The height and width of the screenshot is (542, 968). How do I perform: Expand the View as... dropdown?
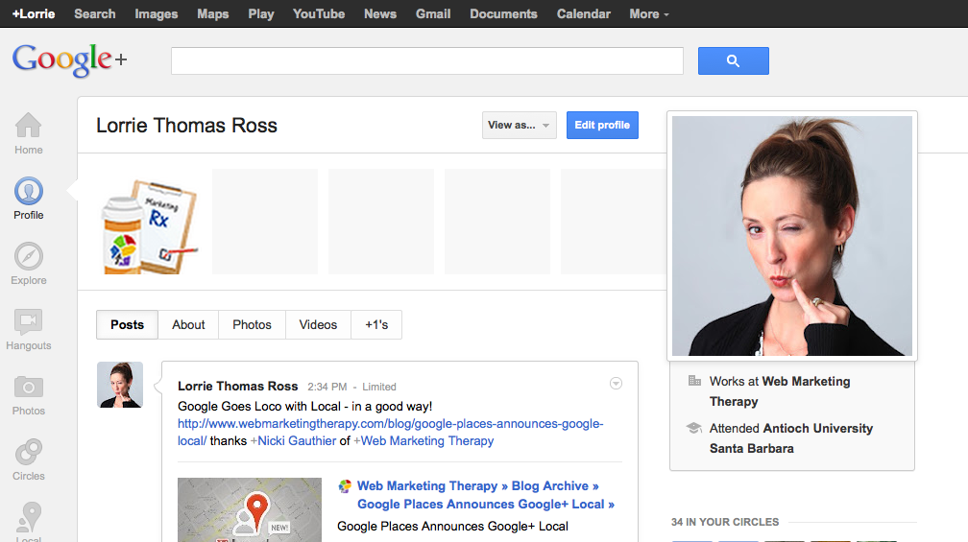(520, 125)
